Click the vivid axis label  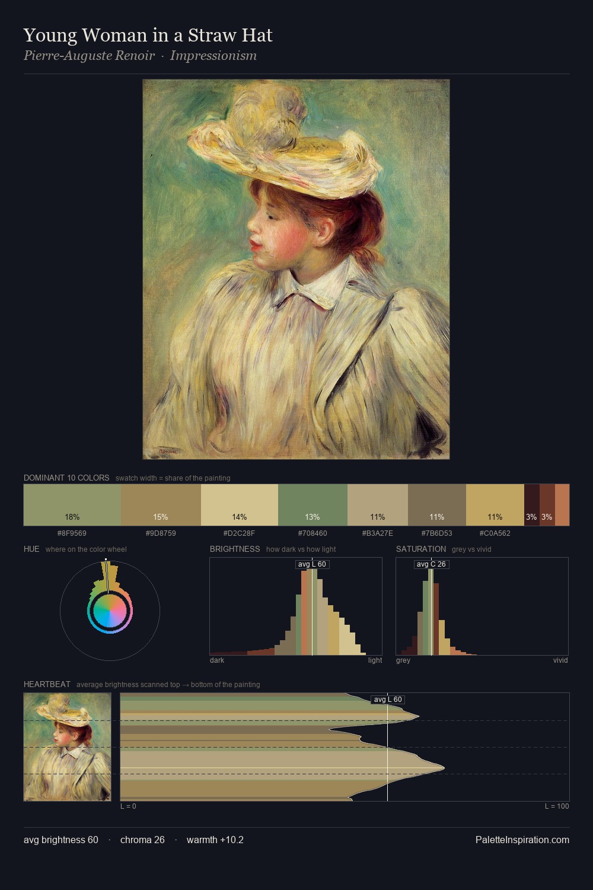pyautogui.click(x=560, y=660)
